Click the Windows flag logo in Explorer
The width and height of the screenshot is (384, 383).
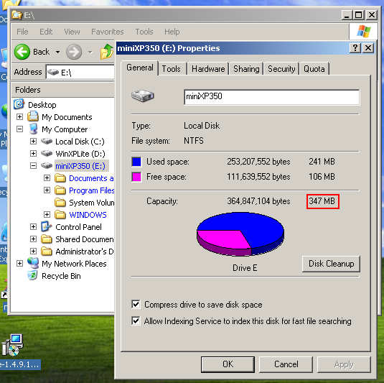[x=364, y=32]
